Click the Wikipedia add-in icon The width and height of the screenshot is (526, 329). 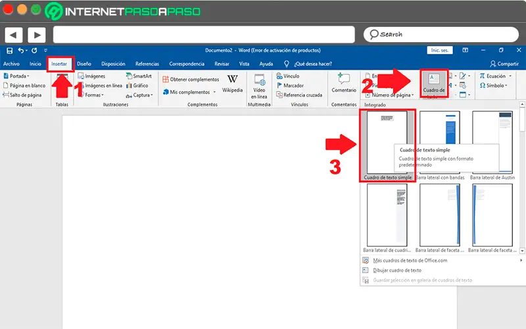232,84
